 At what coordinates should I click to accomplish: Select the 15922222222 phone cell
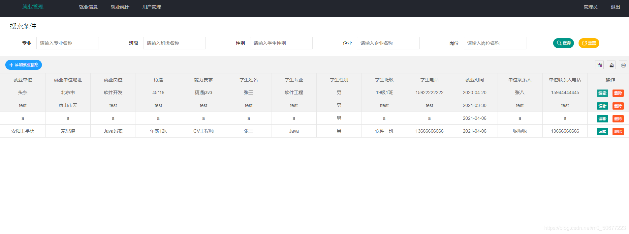[429, 92]
